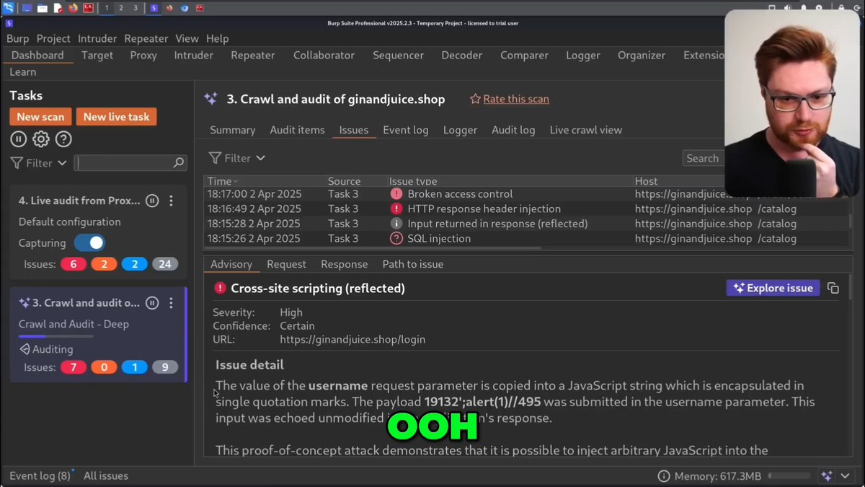This screenshot has height=487, width=865.
Task: Open the Audit log tab
Action: coord(513,130)
